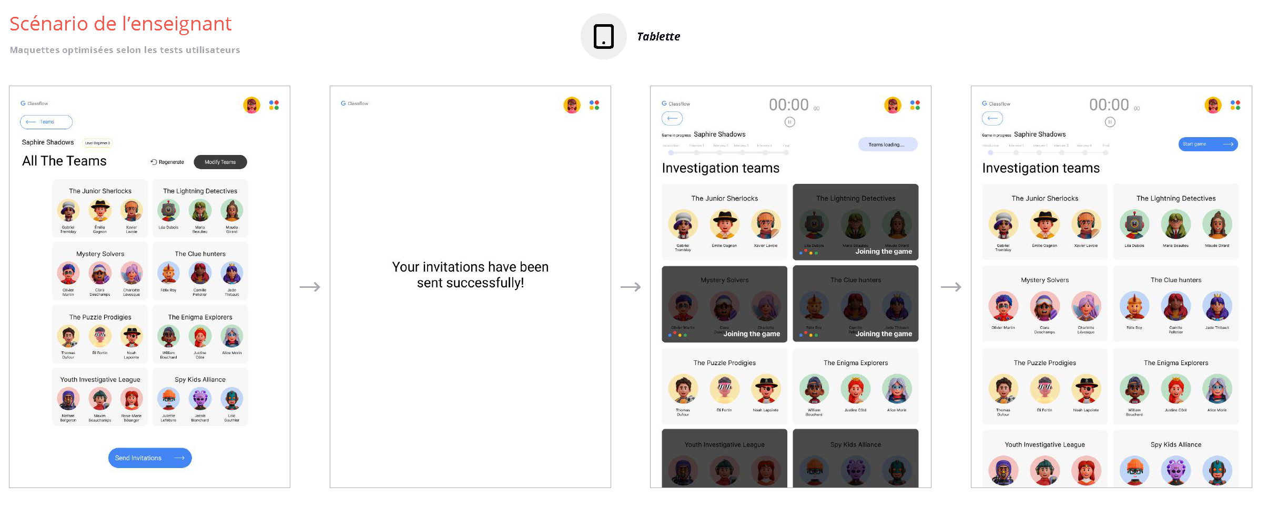Select Gabriel Tremblay's avatar in All The Teams

point(68,211)
